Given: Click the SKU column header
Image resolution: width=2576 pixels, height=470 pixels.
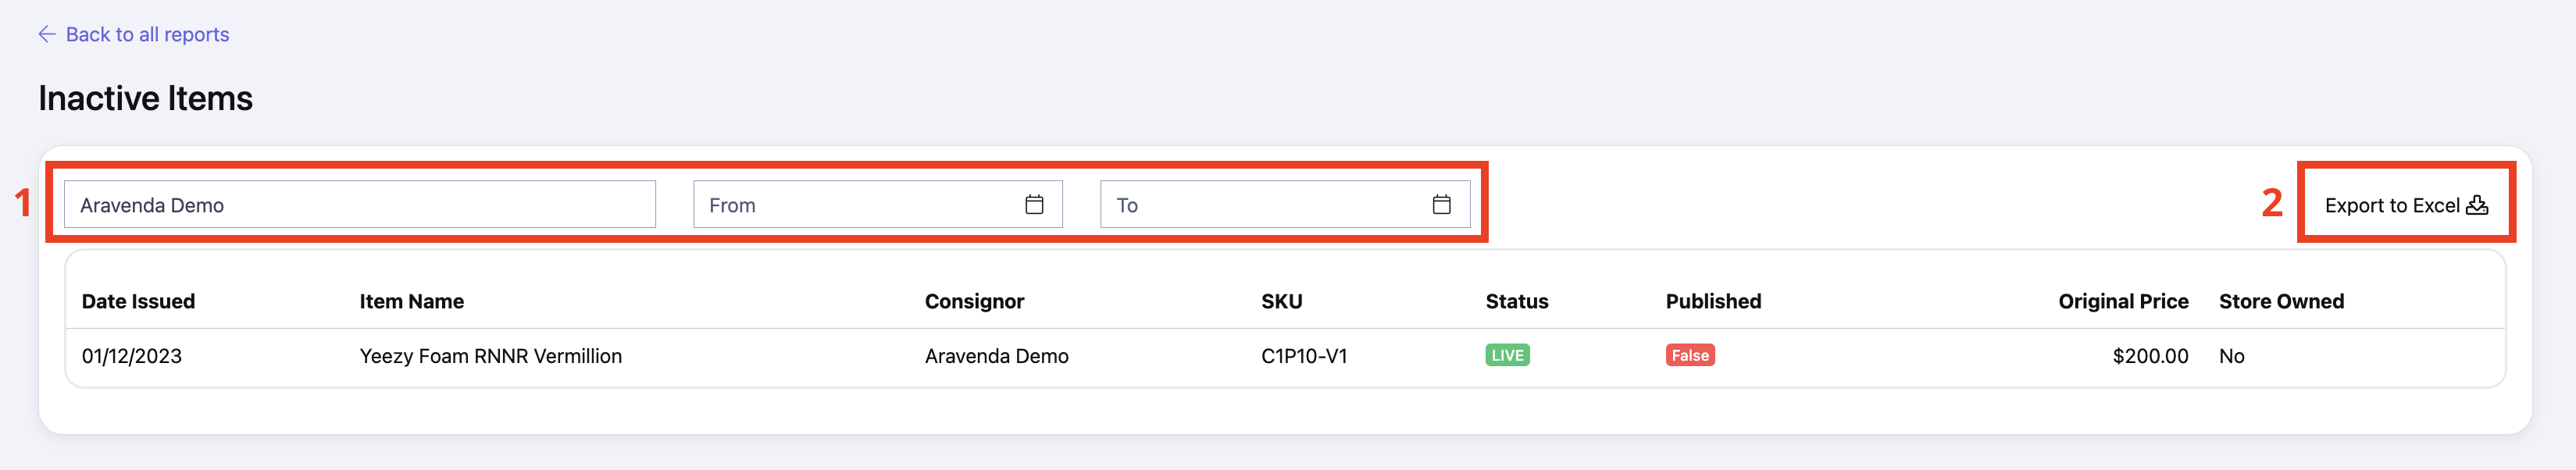Looking at the screenshot, I should [x=1281, y=301].
